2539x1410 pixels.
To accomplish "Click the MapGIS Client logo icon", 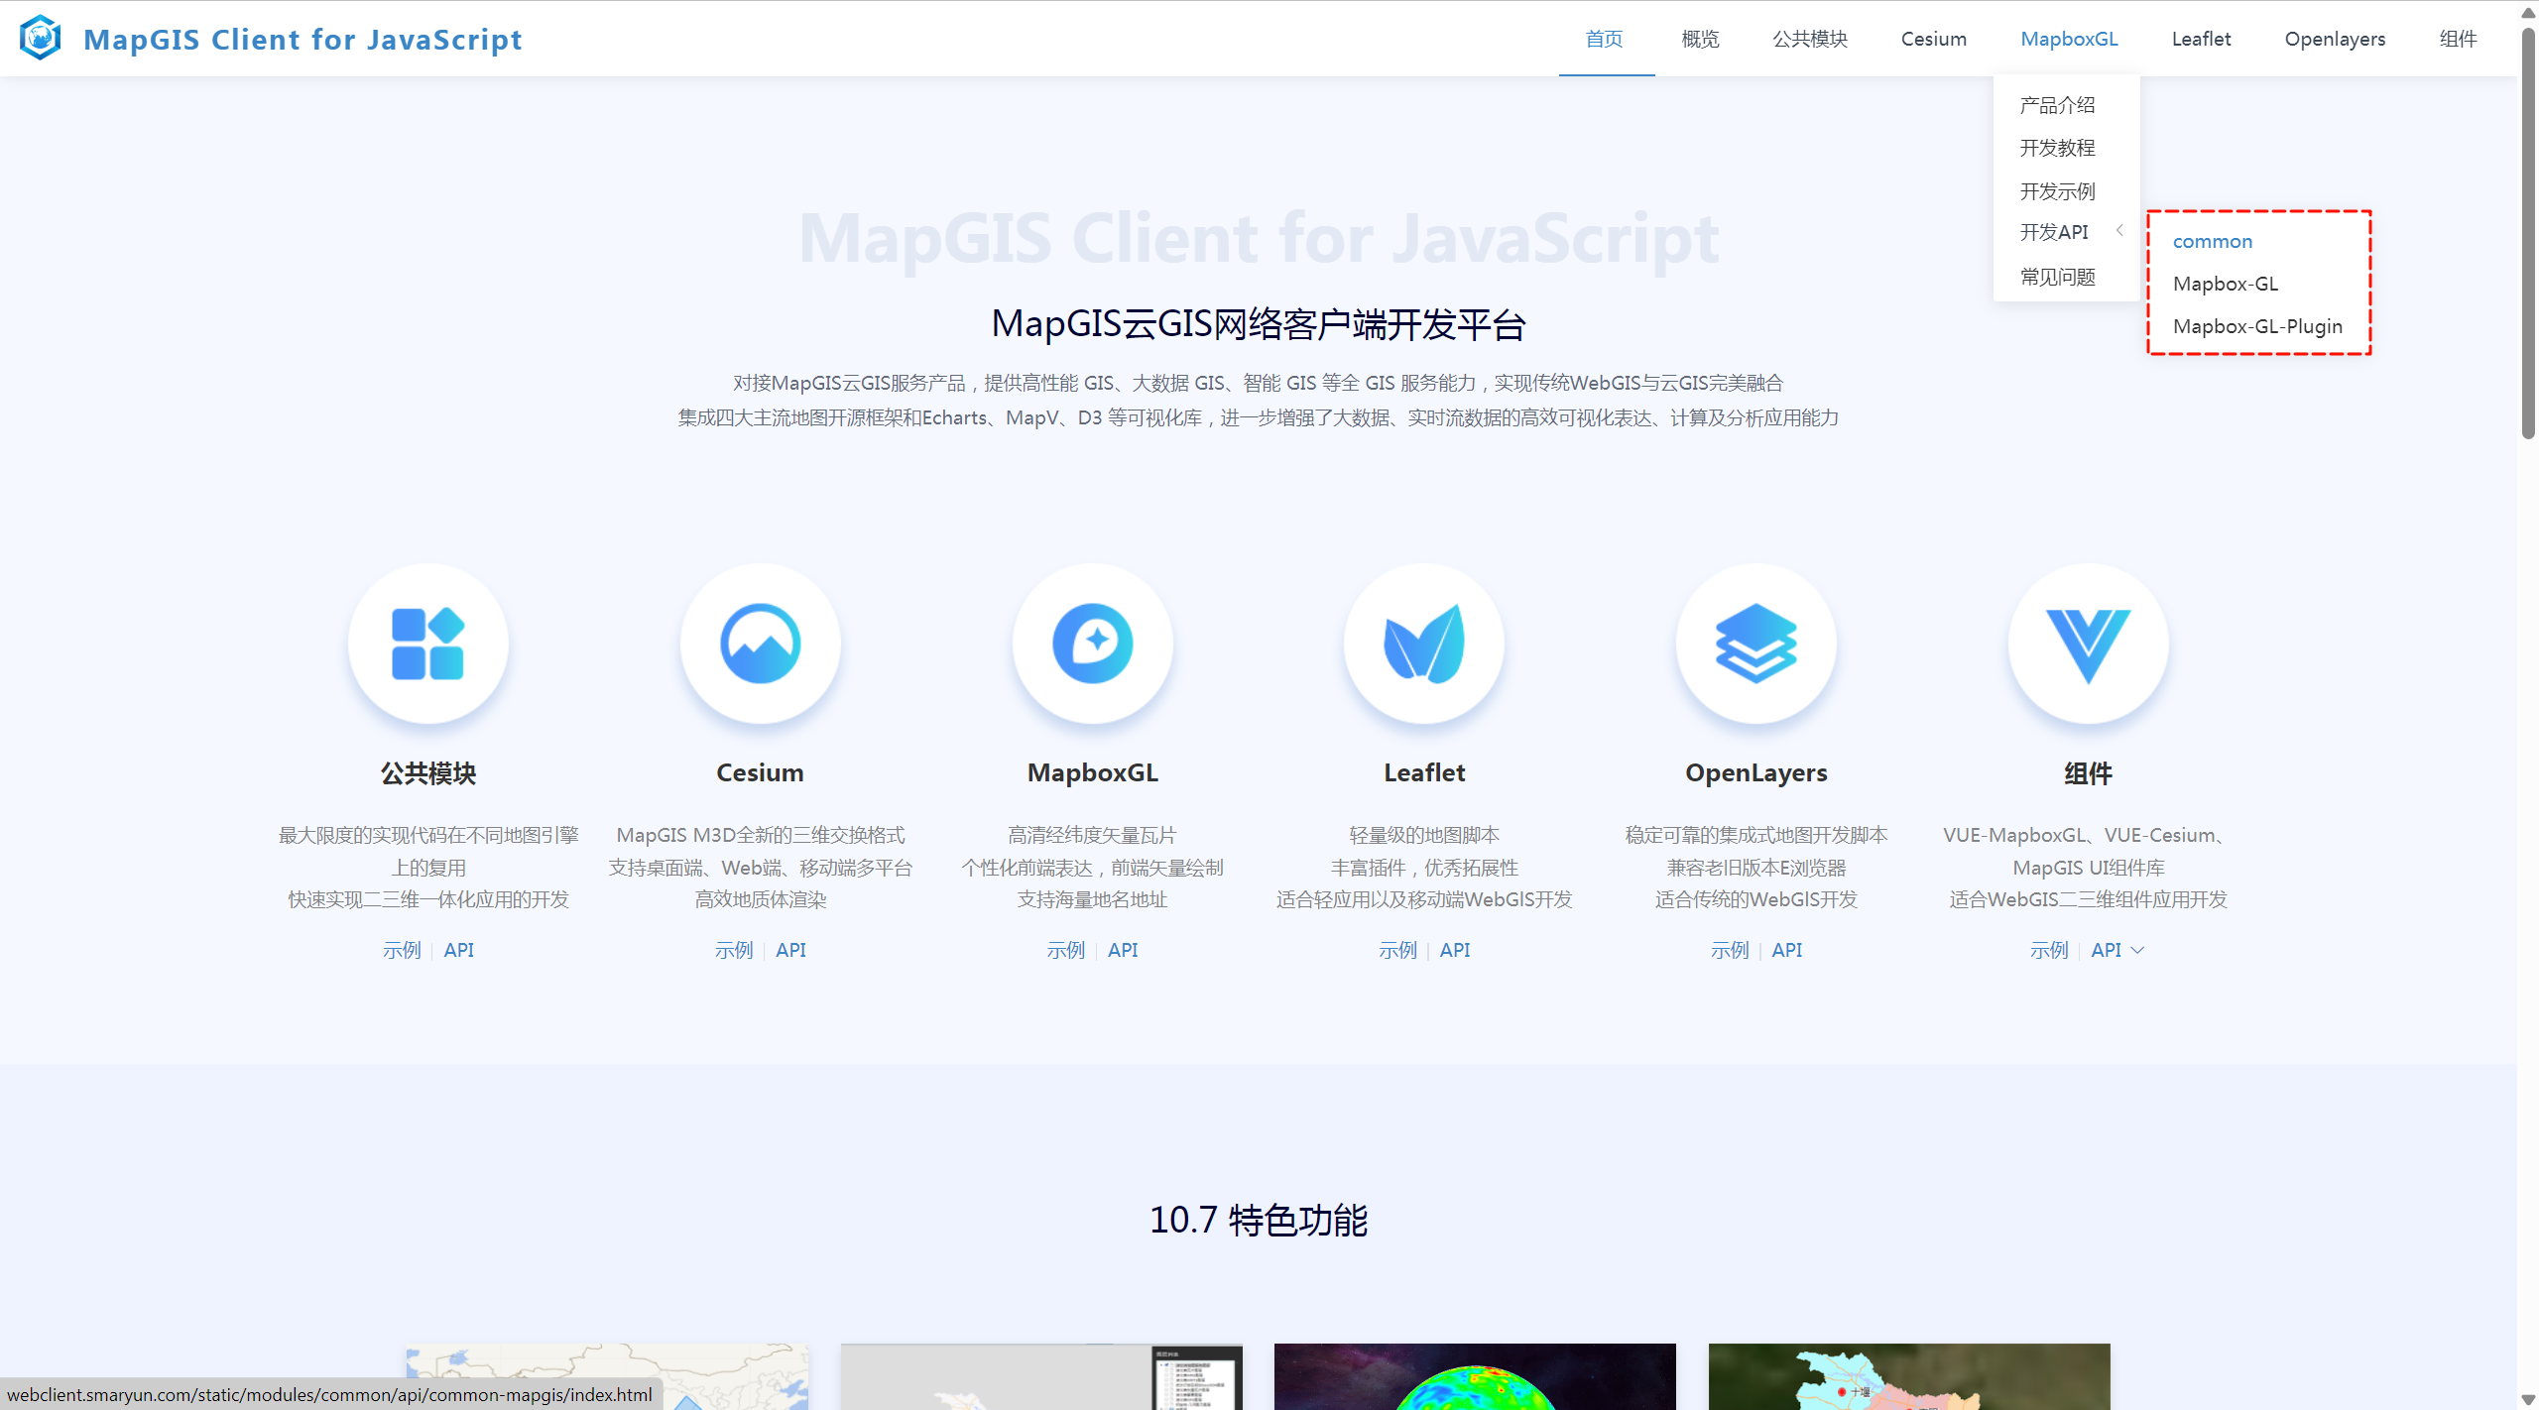I will point(40,38).
